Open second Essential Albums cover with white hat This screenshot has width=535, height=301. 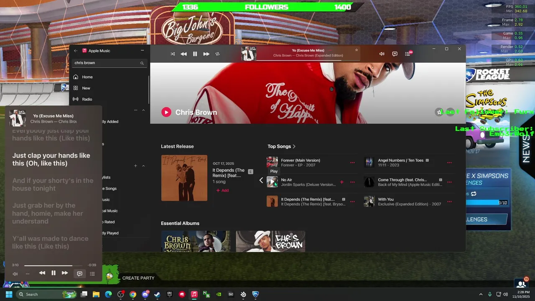tap(270, 241)
